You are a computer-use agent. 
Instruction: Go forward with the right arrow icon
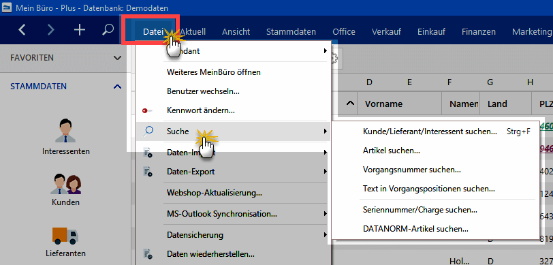51,30
